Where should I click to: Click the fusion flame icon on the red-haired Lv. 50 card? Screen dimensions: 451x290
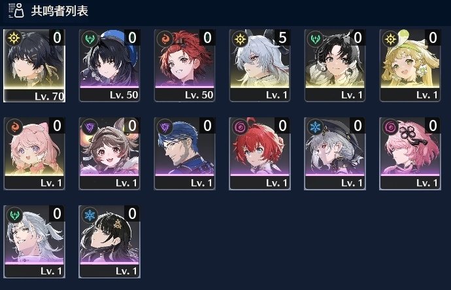(x=165, y=38)
